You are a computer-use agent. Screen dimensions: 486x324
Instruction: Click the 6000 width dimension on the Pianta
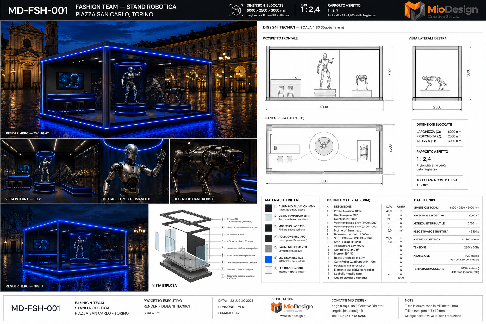[x=323, y=181]
